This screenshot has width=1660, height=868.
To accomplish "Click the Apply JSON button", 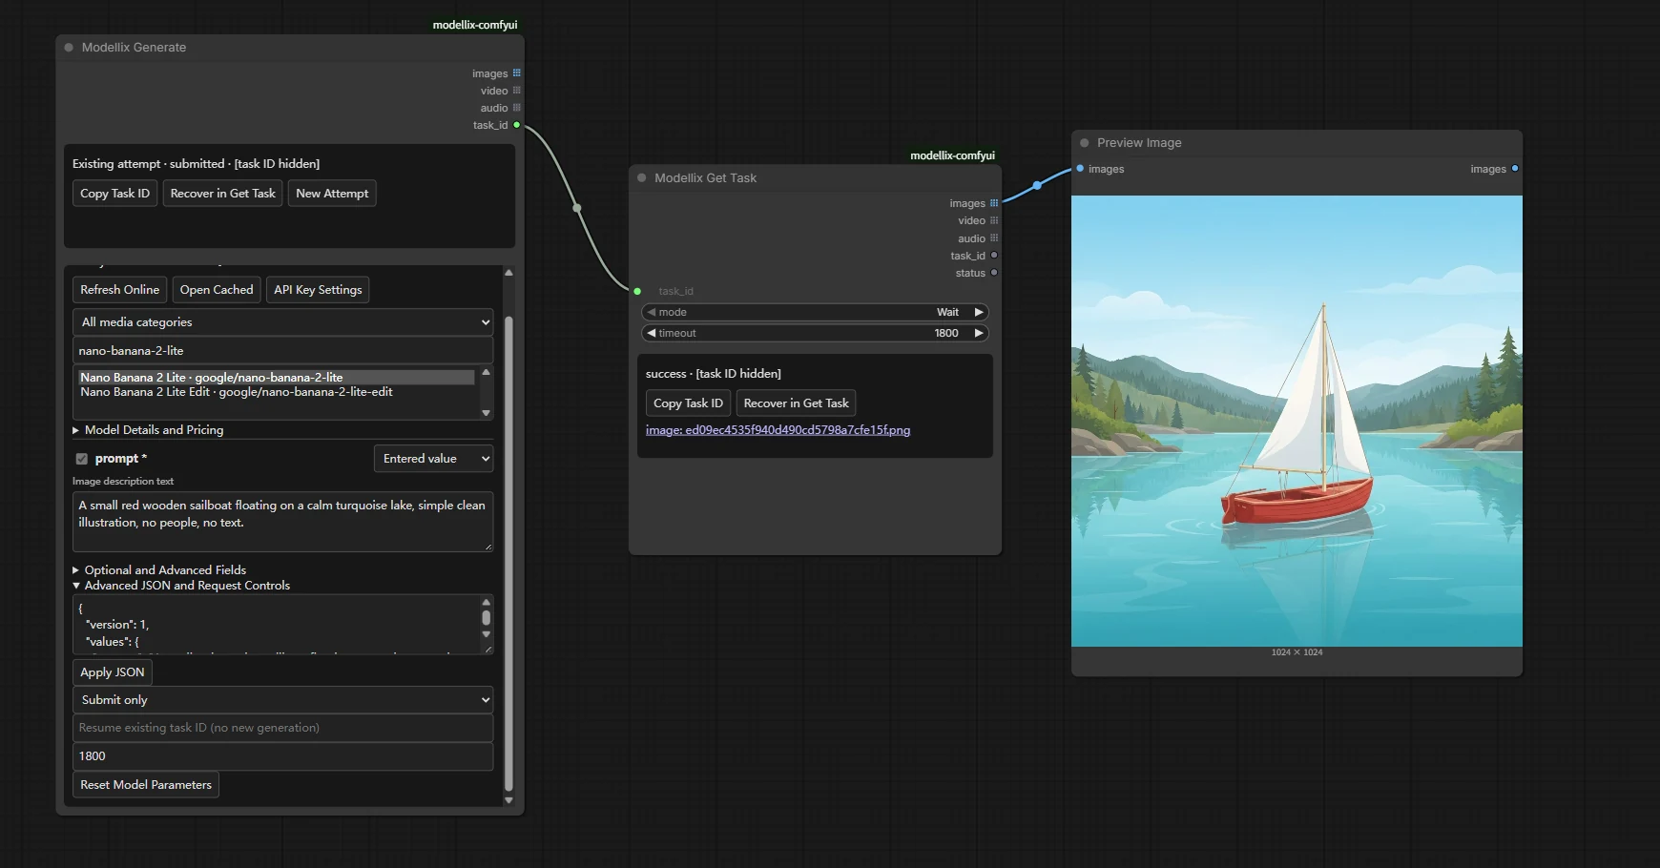I will (x=113, y=672).
